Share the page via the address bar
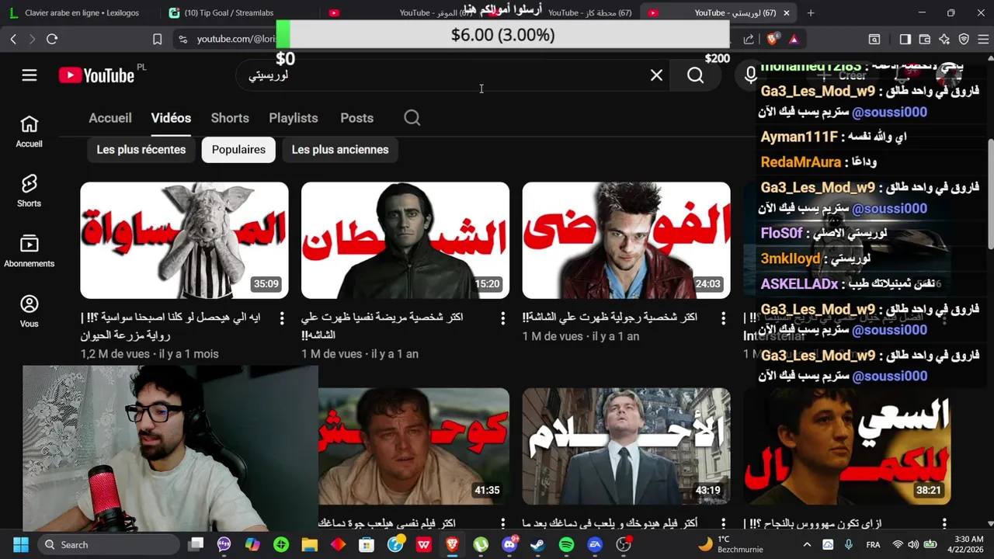Image resolution: width=994 pixels, height=559 pixels. [749, 39]
